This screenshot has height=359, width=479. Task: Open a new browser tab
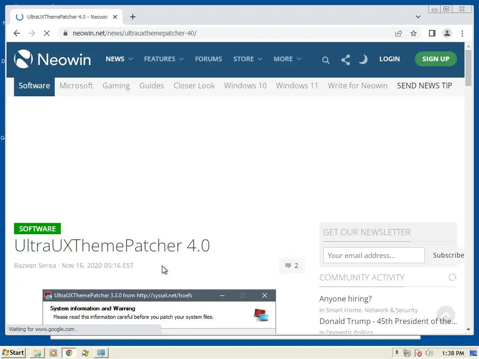point(132,17)
